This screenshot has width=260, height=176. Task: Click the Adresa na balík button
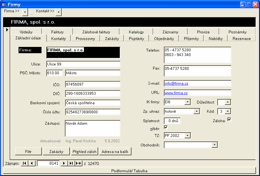point(115,151)
